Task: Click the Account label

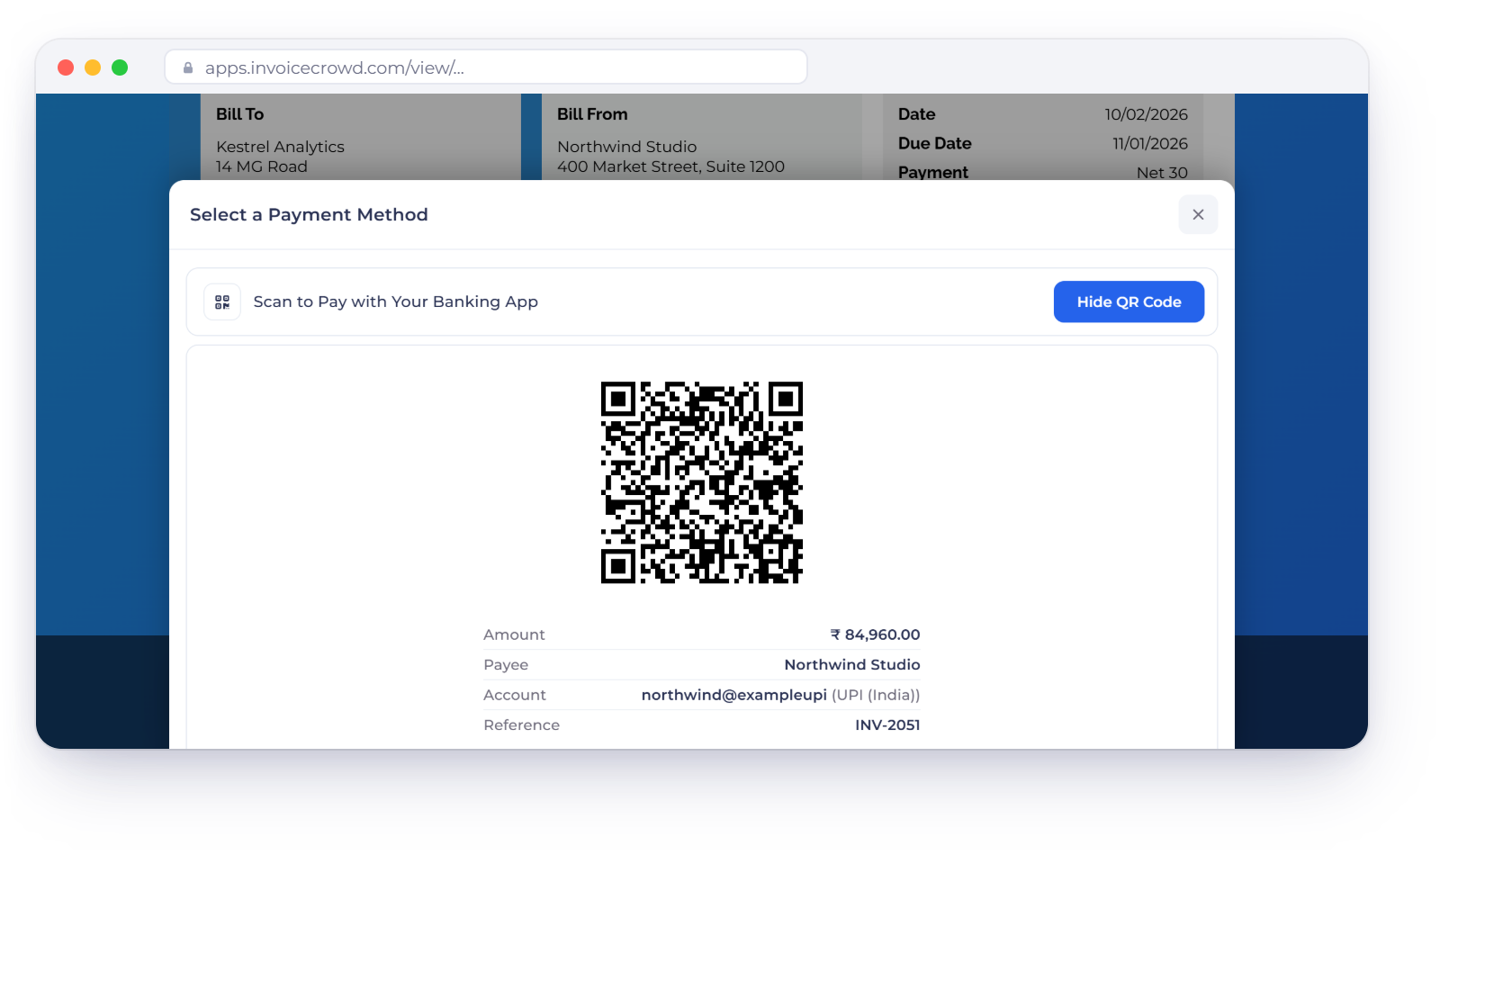Action: [515, 695]
